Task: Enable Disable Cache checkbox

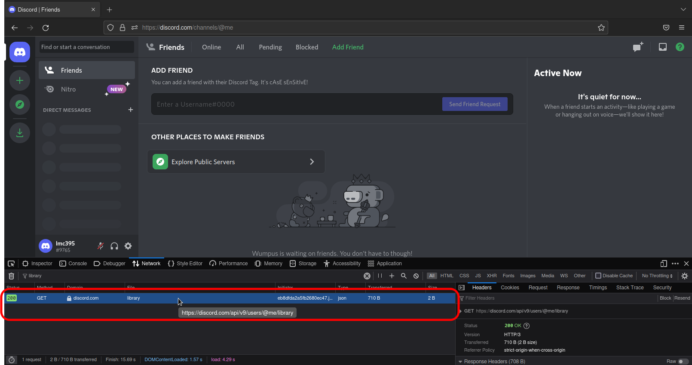Action: coord(598,276)
